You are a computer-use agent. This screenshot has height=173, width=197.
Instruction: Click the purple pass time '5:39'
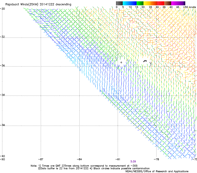(133, 162)
